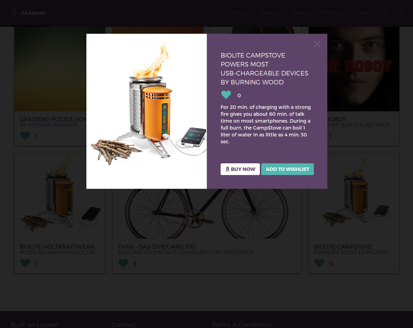Open the BioLite Holzkraftwerk thumbnail

click(x=60, y=196)
